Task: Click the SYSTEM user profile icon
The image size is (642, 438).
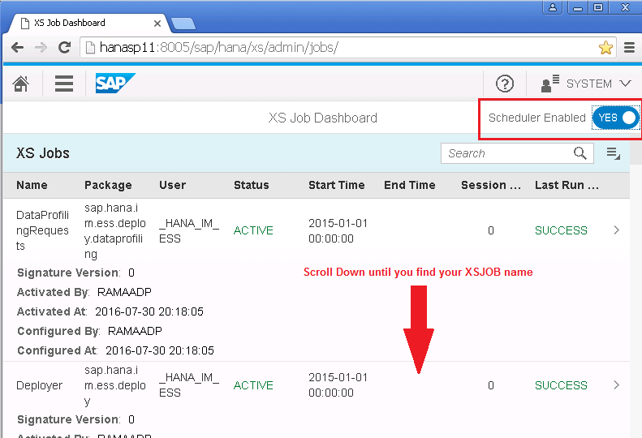Action: (x=549, y=84)
